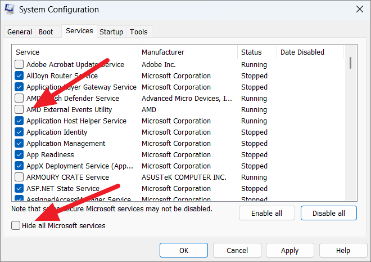The height and width of the screenshot is (262, 371).
Task: Sort list by Service column header
Action: click(x=75, y=52)
